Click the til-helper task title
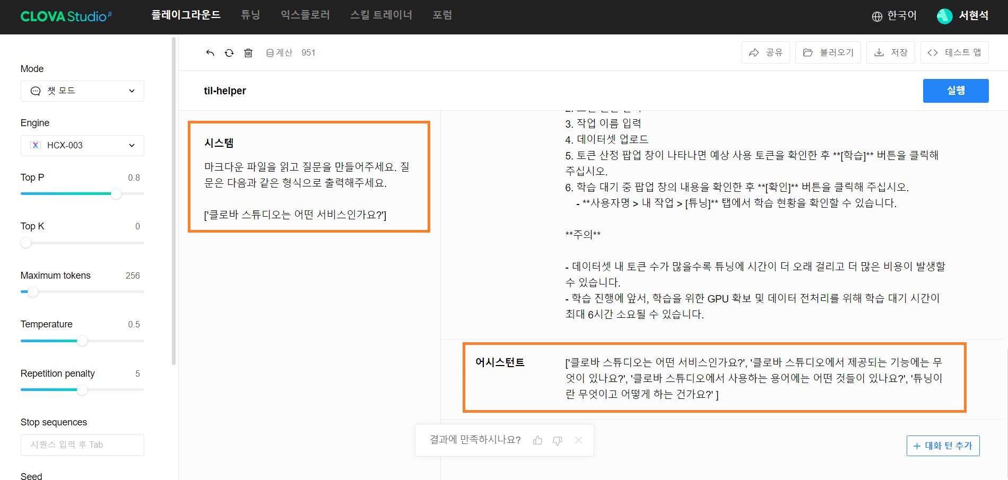The image size is (1008, 480). click(x=225, y=91)
